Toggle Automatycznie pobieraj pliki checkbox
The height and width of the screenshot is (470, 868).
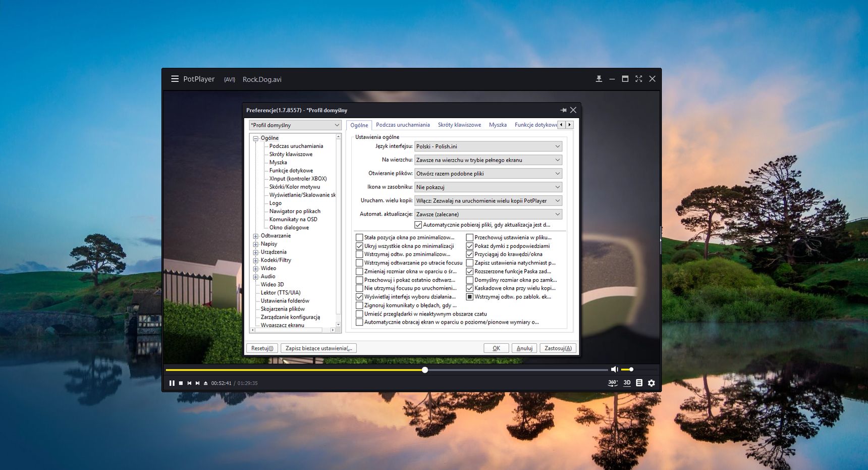pos(418,225)
